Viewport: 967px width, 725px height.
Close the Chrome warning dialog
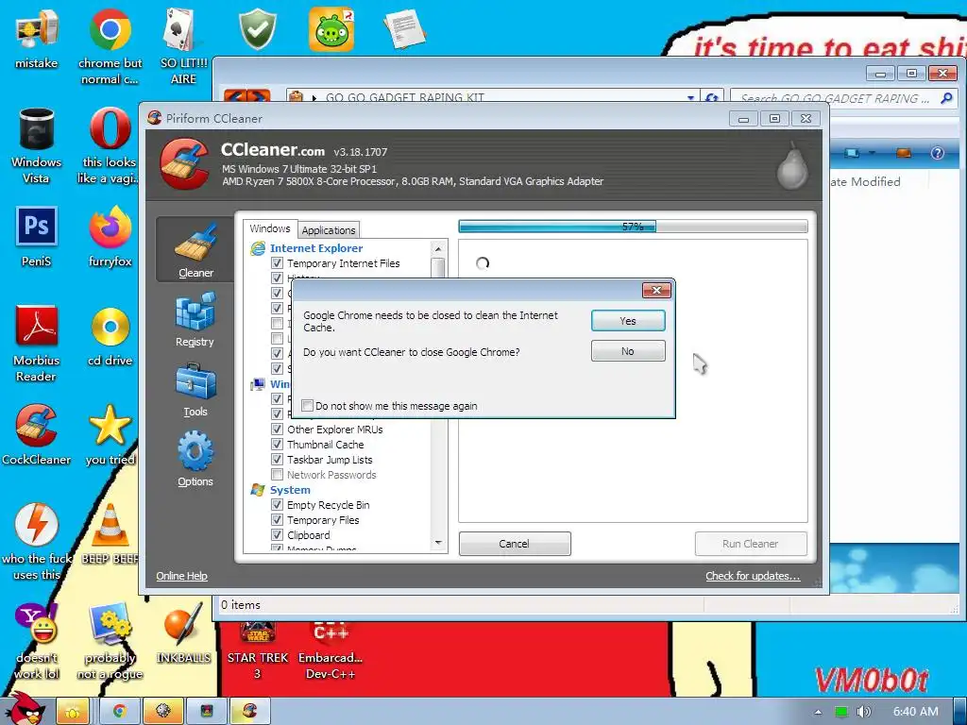tap(656, 290)
